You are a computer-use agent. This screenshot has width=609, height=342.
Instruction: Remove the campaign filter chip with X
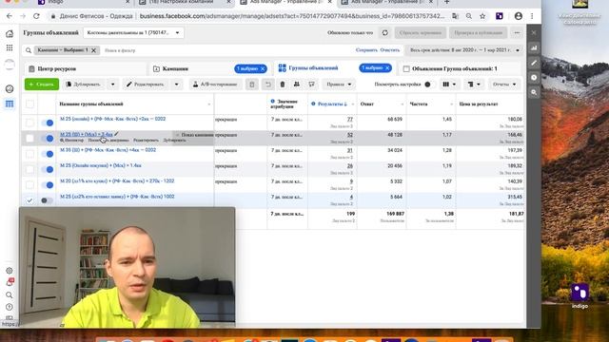pyautogui.click(x=93, y=50)
